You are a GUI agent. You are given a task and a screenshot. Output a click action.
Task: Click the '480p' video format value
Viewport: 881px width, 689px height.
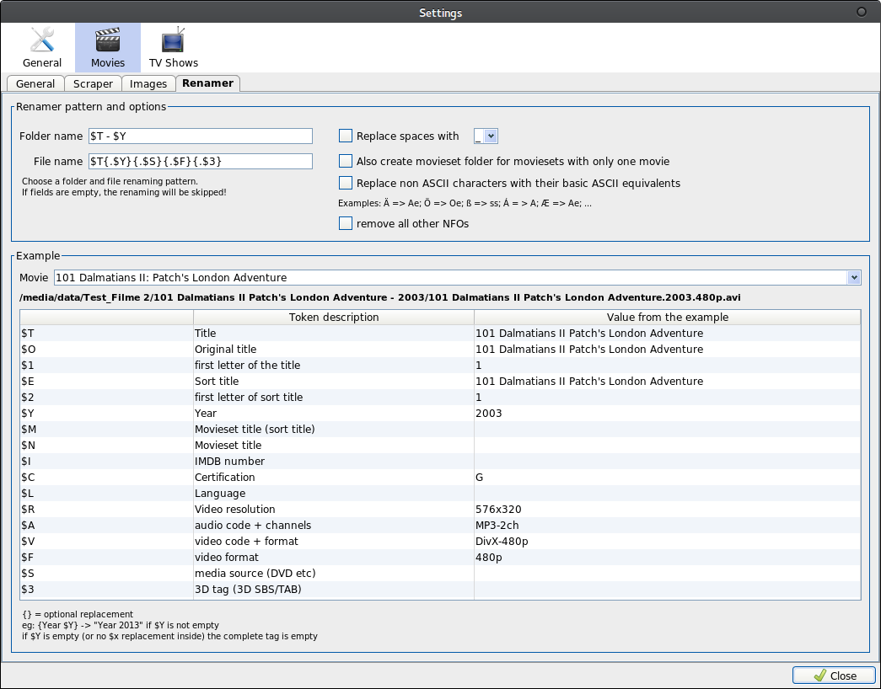(x=668, y=557)
